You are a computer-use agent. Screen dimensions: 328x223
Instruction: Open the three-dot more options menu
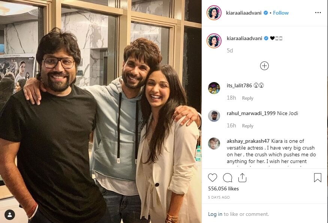pyautogui.click(x=318, y=13)
